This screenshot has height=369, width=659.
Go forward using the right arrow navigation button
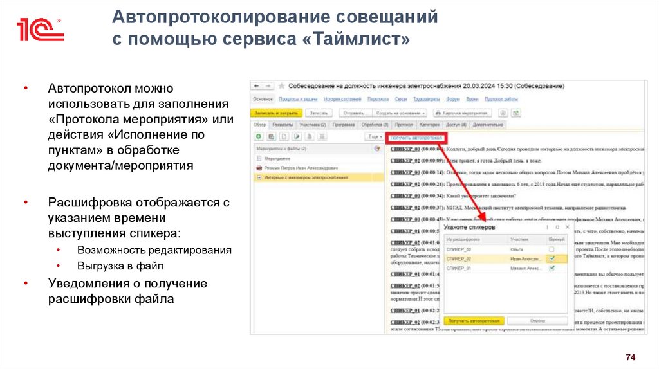[x=268, y=86]
